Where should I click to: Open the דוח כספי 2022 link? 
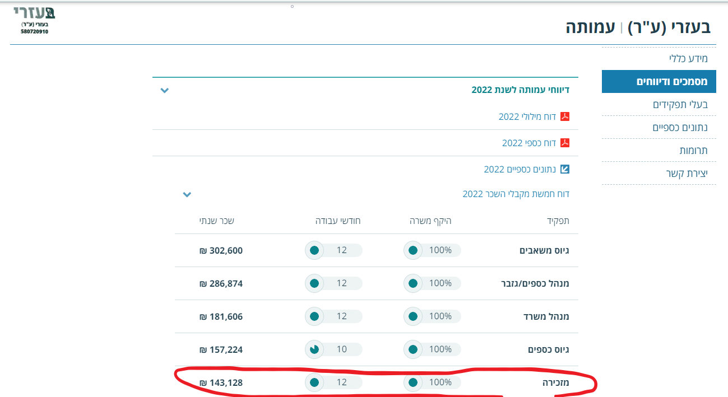click(528, 143)
